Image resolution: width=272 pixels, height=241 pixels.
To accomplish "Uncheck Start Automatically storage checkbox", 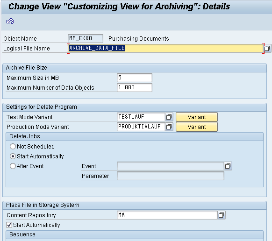I will coord(9,225).
